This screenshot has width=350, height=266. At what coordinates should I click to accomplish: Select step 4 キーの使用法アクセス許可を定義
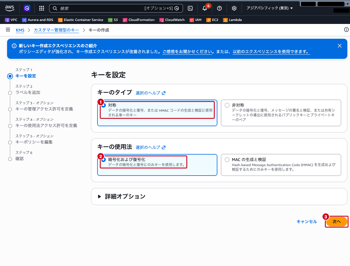coord(46,126)
